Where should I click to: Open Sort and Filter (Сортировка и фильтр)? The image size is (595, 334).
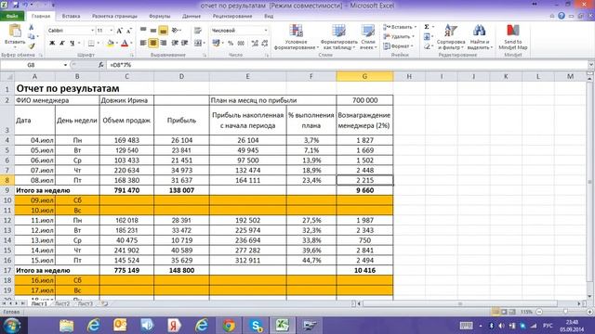pyautogui.click(x=450, y=37)
